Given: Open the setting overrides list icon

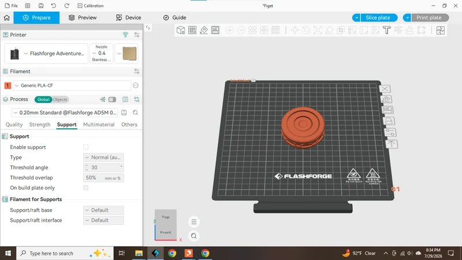Looking at the screenshot, I should (x=125, y=99).
